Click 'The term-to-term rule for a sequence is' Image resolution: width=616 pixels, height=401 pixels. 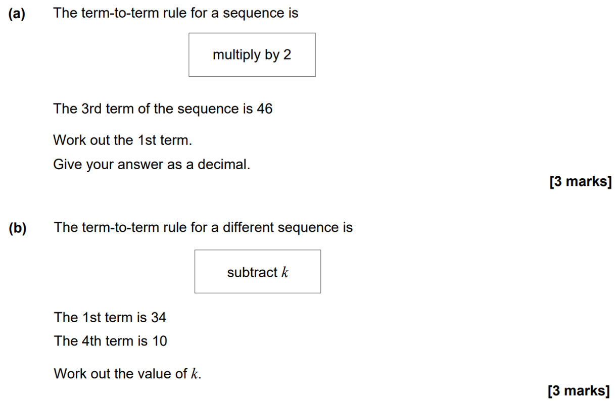coord(175,13)
